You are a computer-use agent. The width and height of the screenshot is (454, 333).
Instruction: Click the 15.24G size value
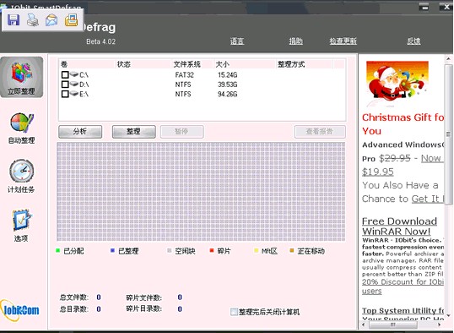(x=227, y=75)
